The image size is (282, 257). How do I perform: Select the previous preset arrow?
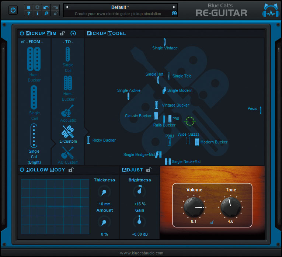67,7
